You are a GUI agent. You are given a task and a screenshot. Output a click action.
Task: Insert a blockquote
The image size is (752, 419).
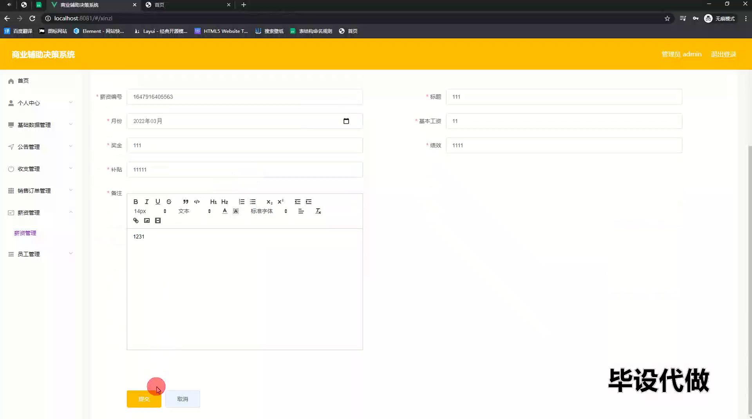click(x=186, y=202)
